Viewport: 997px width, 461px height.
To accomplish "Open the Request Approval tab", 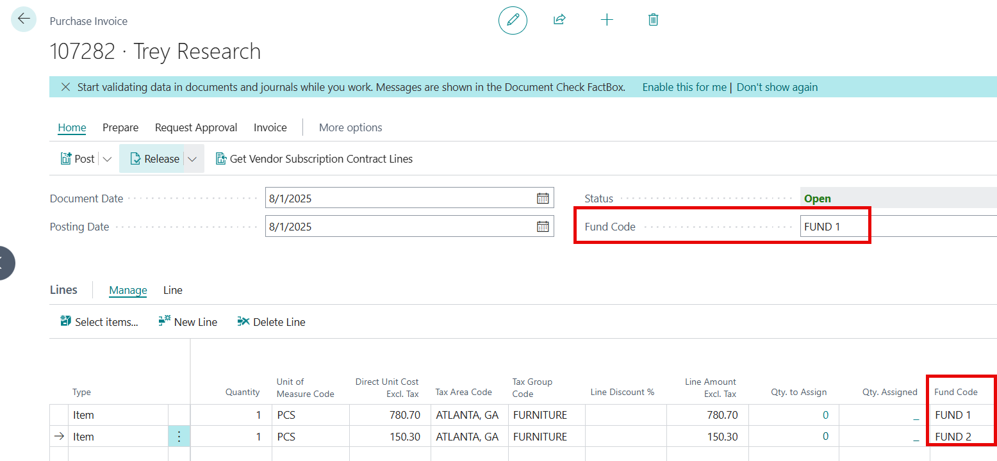I will click(x=196, y=127).
